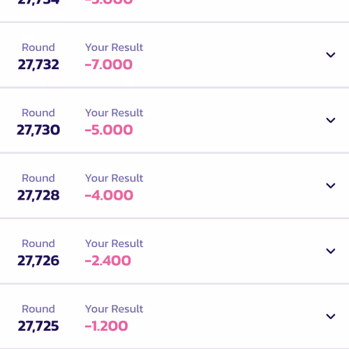Click Your Result label above -7.000

pos(114,47)
